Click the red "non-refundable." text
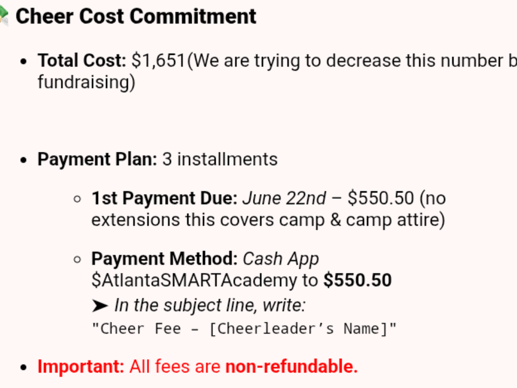 pos(292,366)
